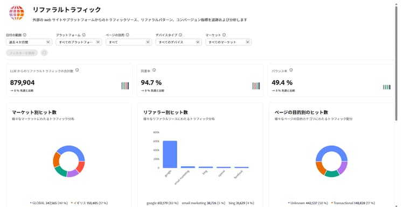
Task: Click red segment of market donut chart
Action: coord(81,167)
